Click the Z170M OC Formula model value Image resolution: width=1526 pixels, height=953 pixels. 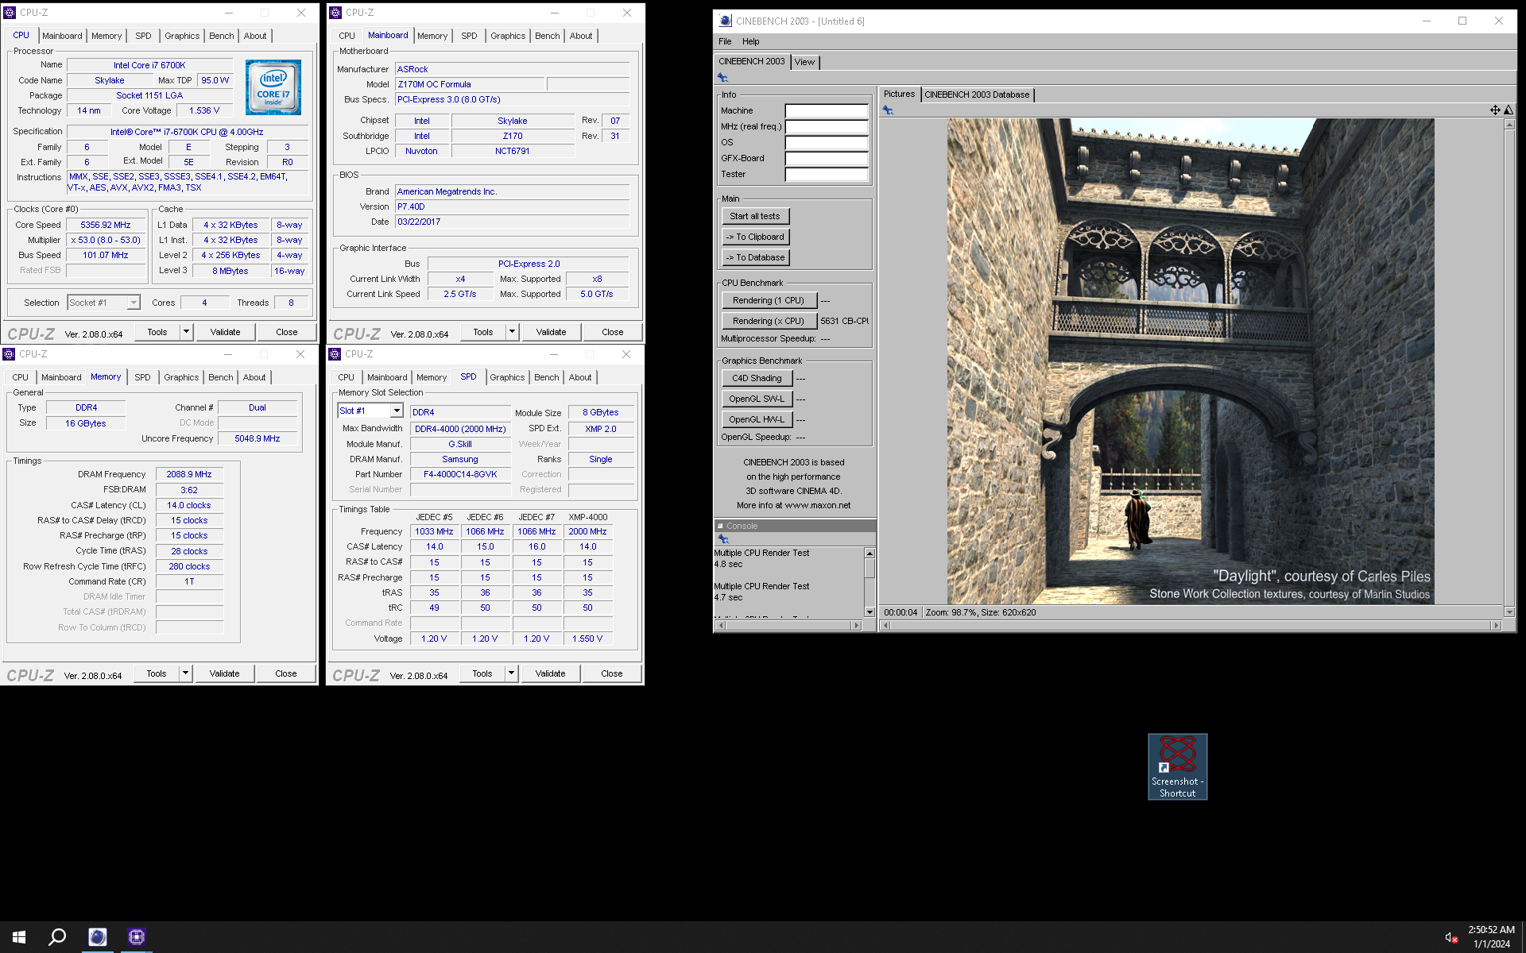pyautogui.click(x=470, y=84)
